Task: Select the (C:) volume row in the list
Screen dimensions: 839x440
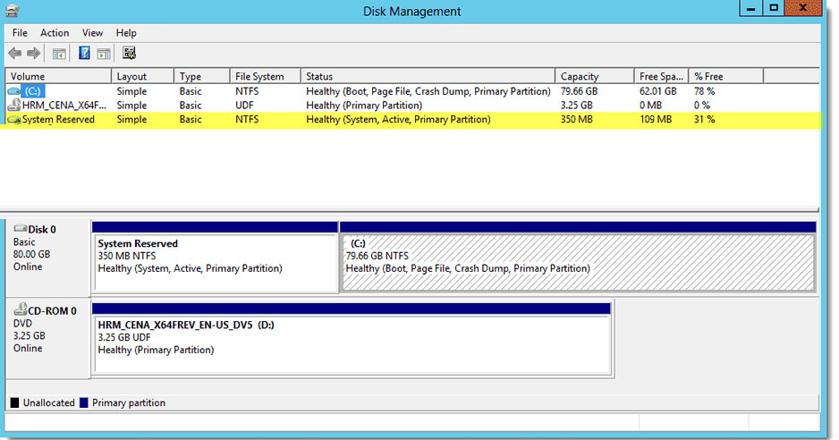Action: click(412, 91)
